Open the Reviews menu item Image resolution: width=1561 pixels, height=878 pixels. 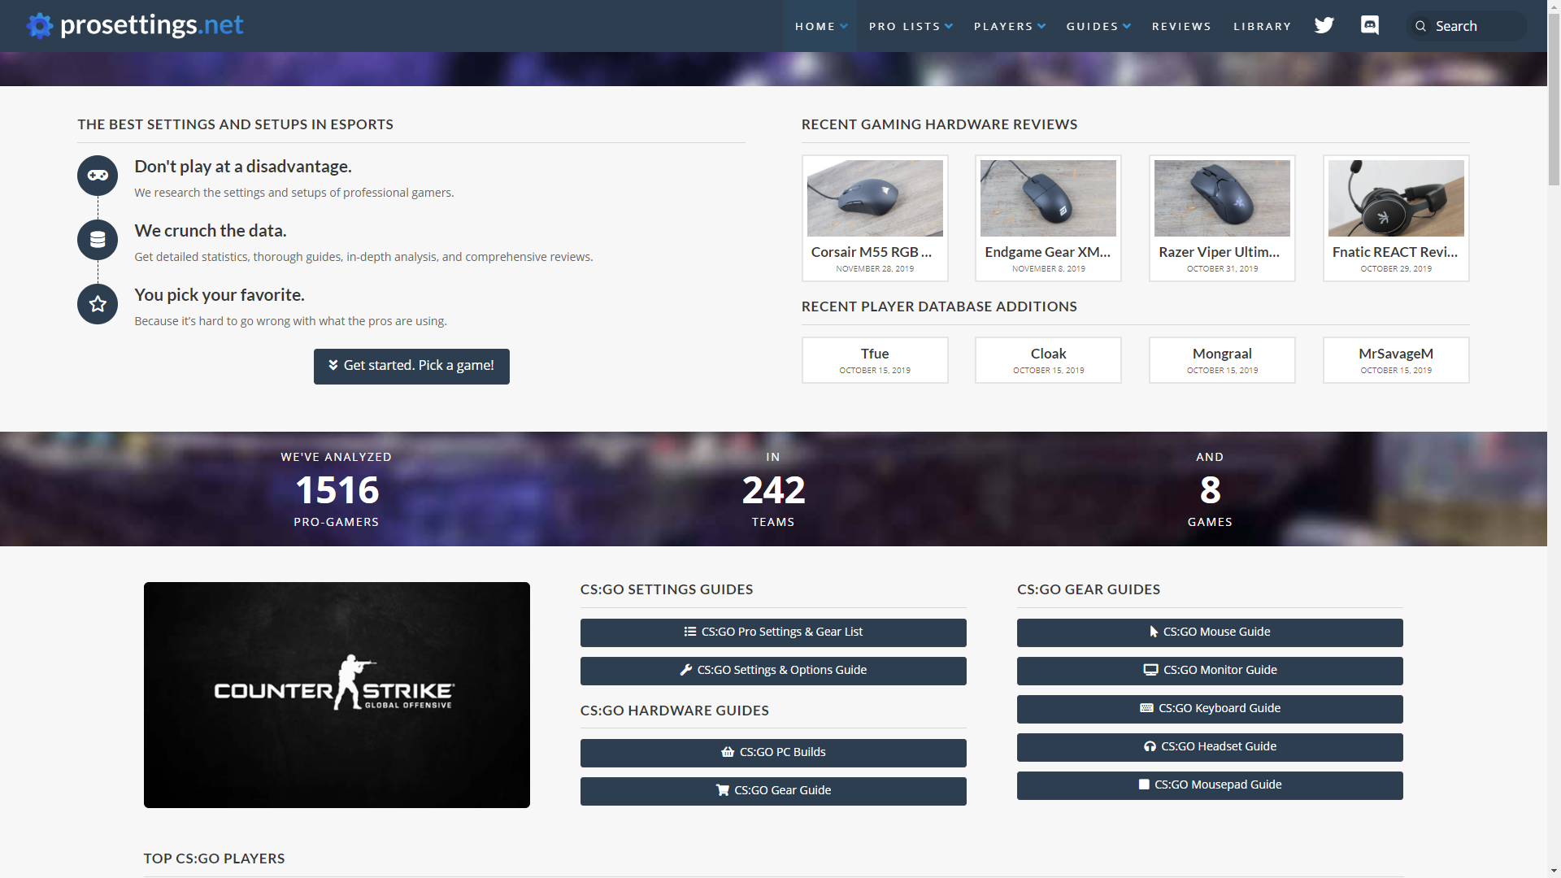1181,26
